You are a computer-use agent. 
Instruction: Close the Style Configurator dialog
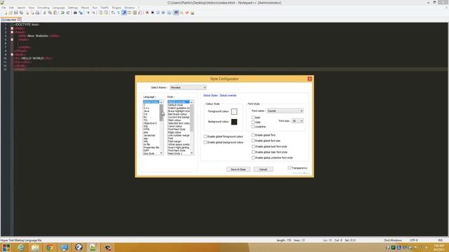coord(309,79)
